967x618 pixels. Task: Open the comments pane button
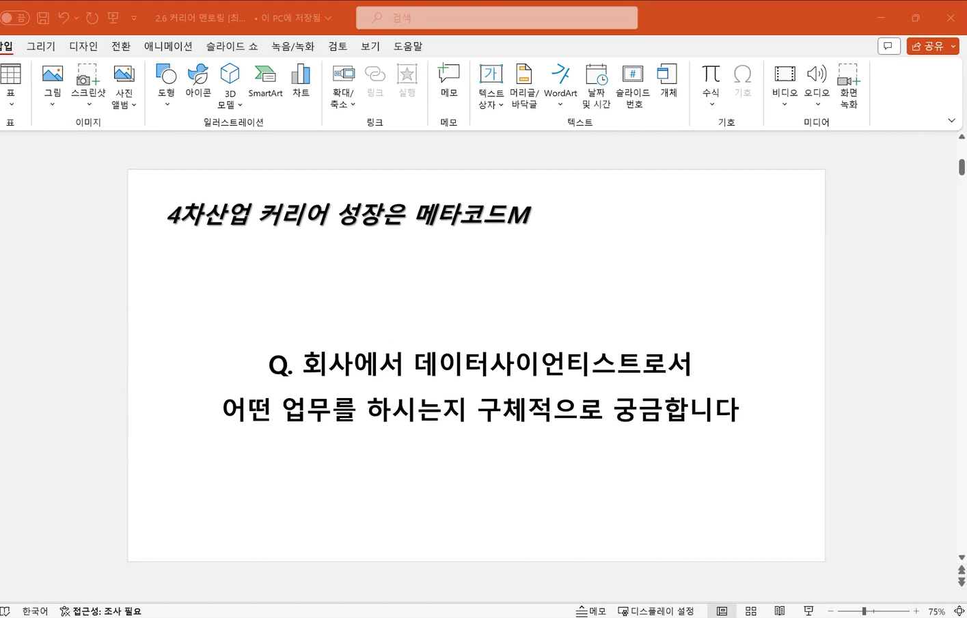click(x=888, y=46)
